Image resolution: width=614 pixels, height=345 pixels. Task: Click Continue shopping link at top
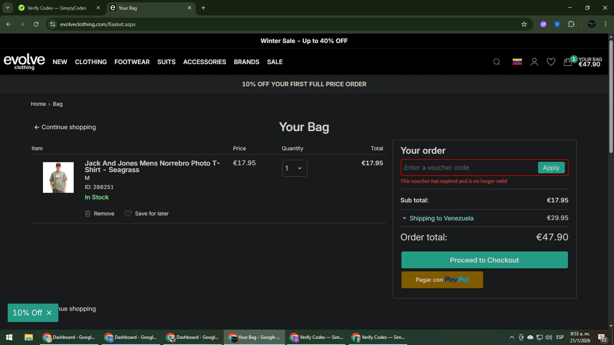click(65, 127)
